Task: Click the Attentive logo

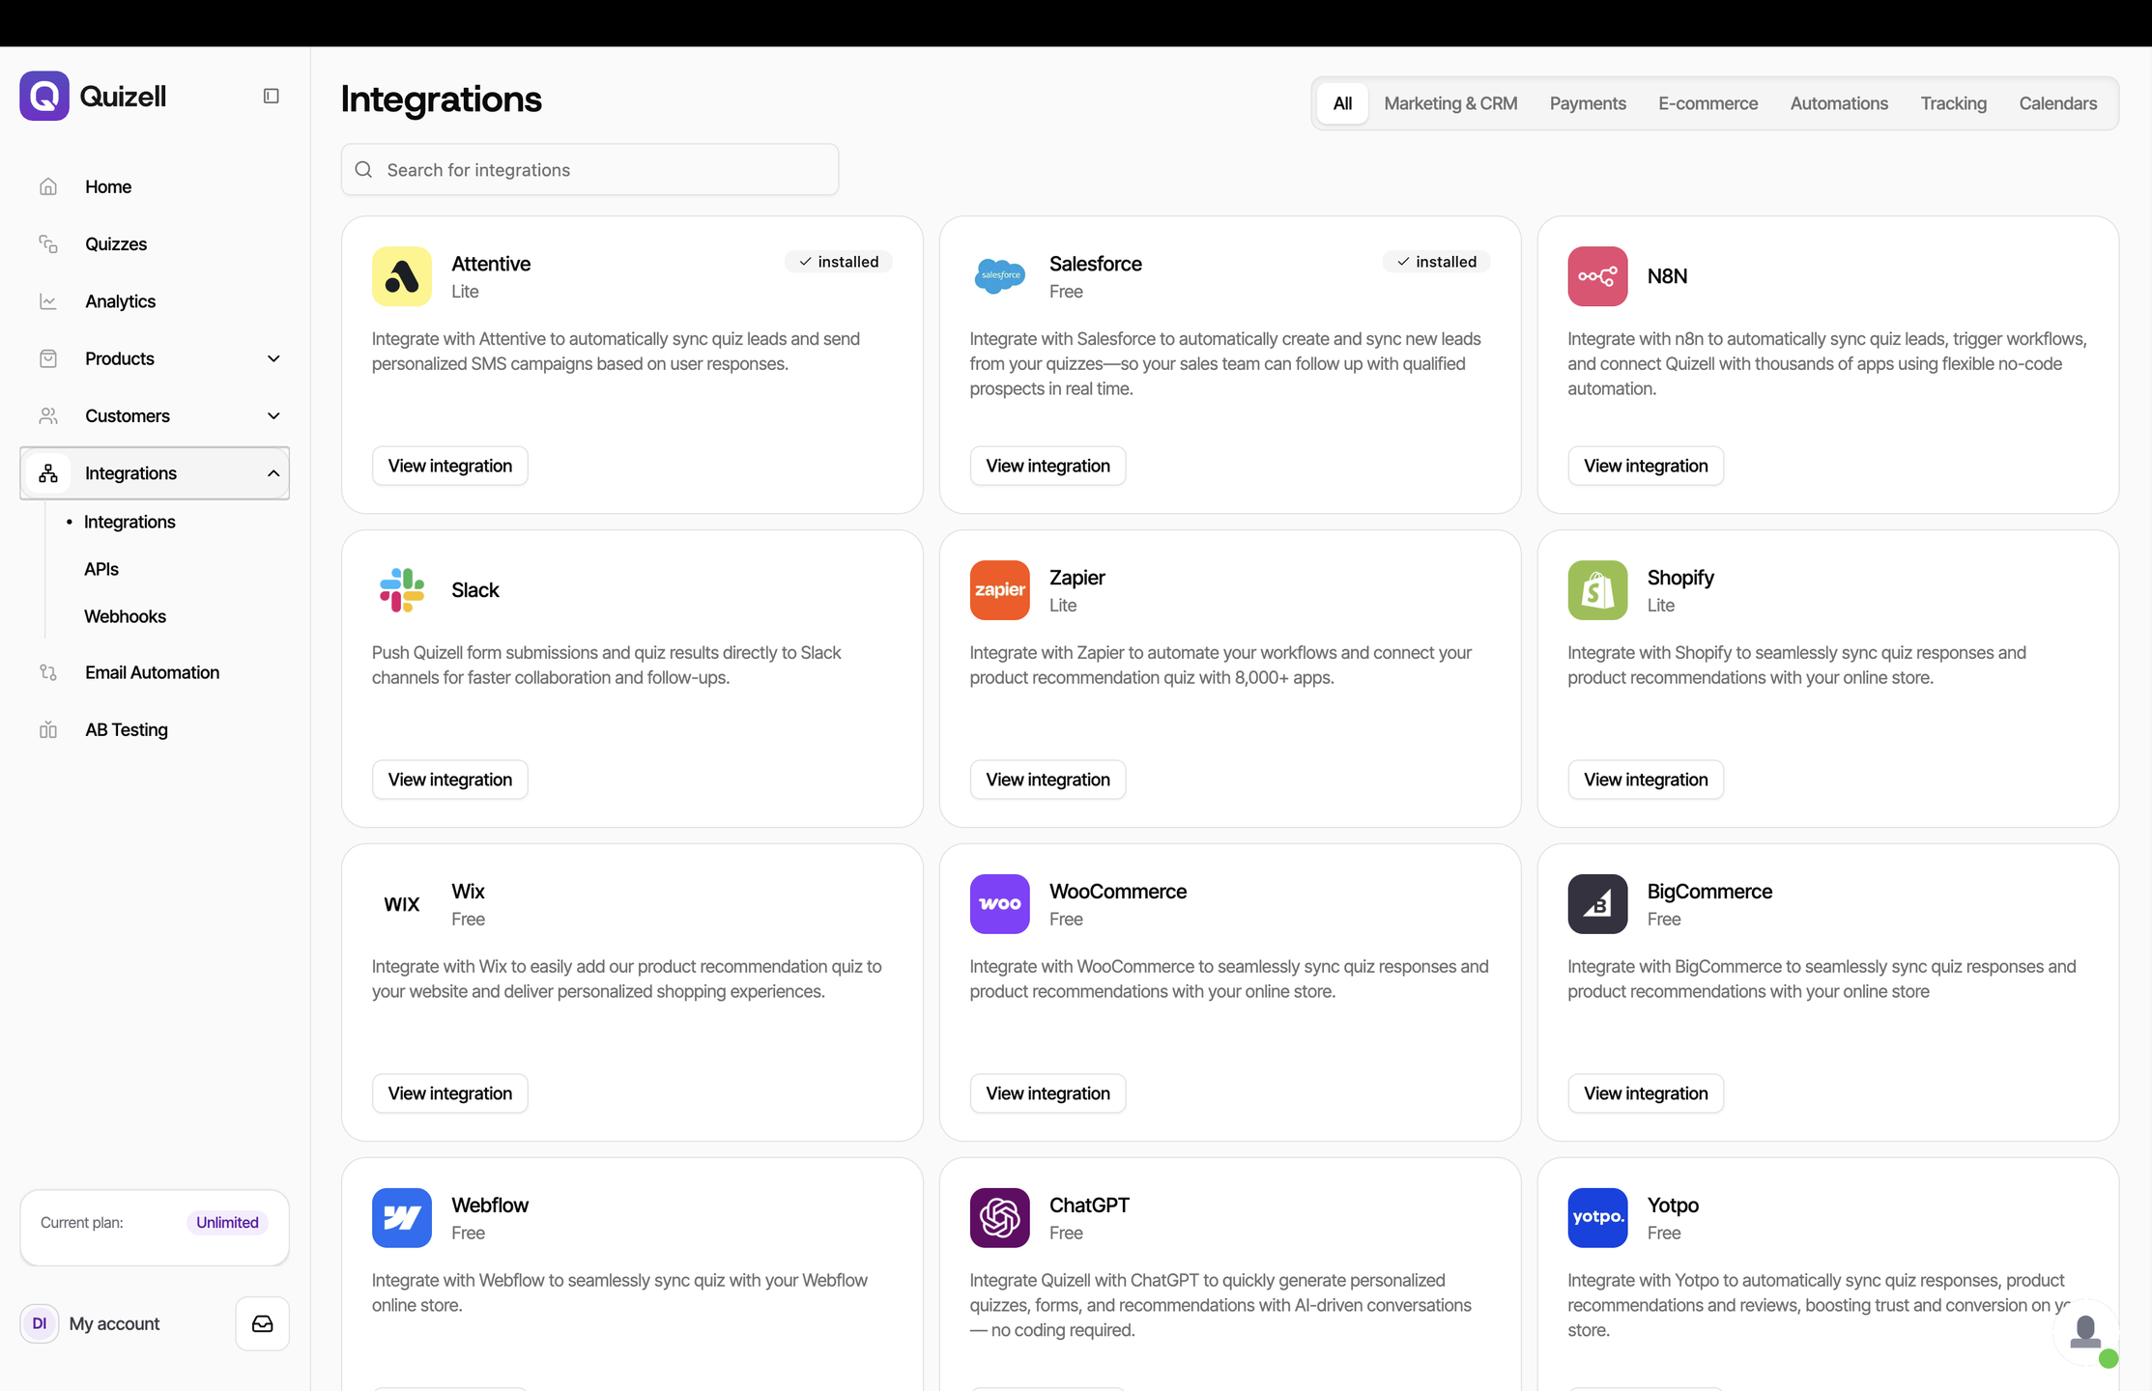Action: click(x=402, y=276)
